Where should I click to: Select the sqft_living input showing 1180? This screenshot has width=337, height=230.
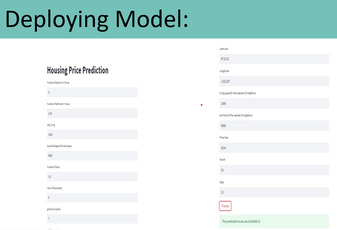92,134
